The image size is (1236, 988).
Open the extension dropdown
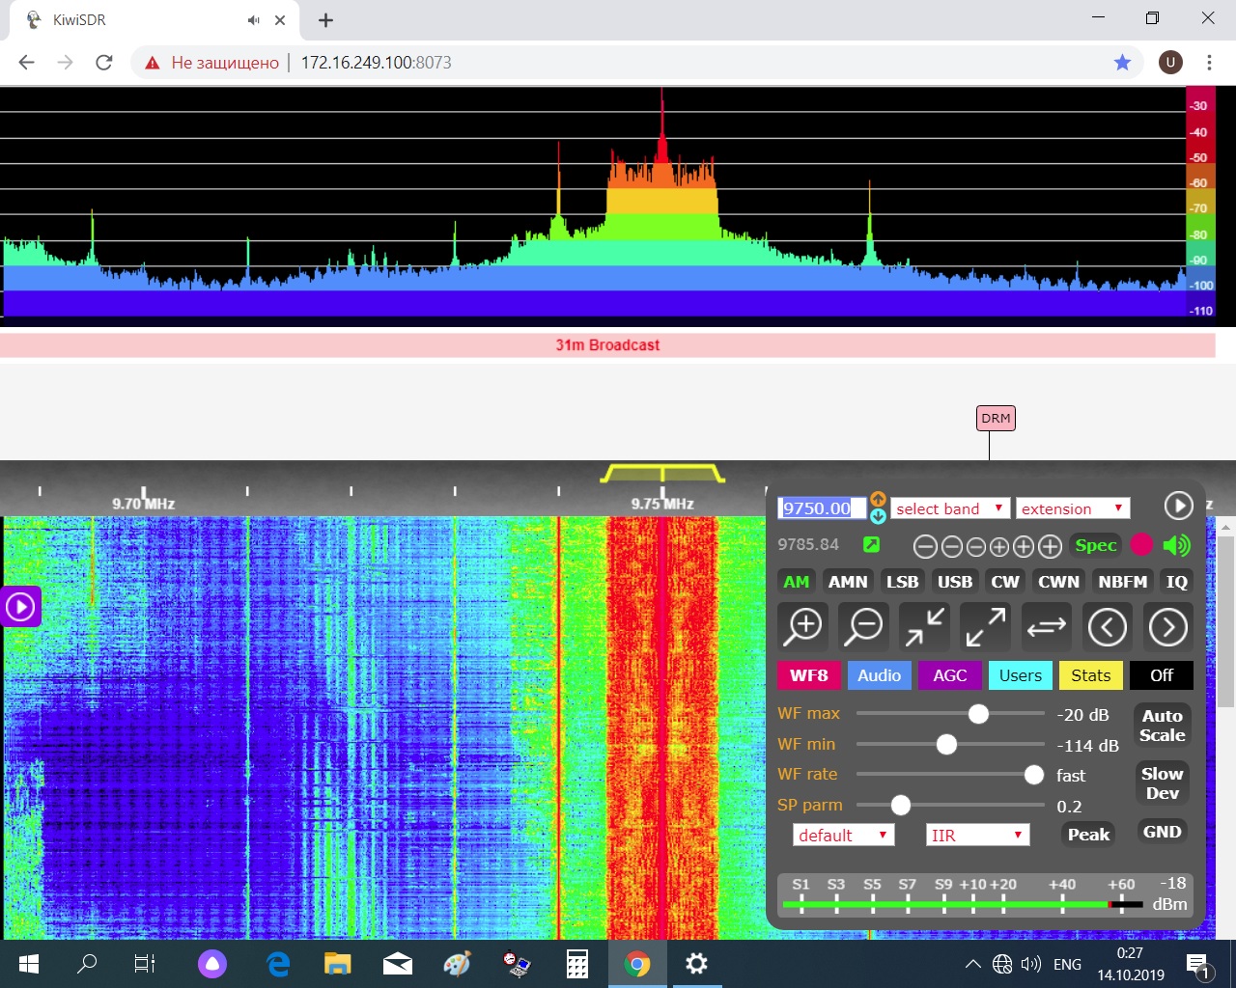point(1072,508)
